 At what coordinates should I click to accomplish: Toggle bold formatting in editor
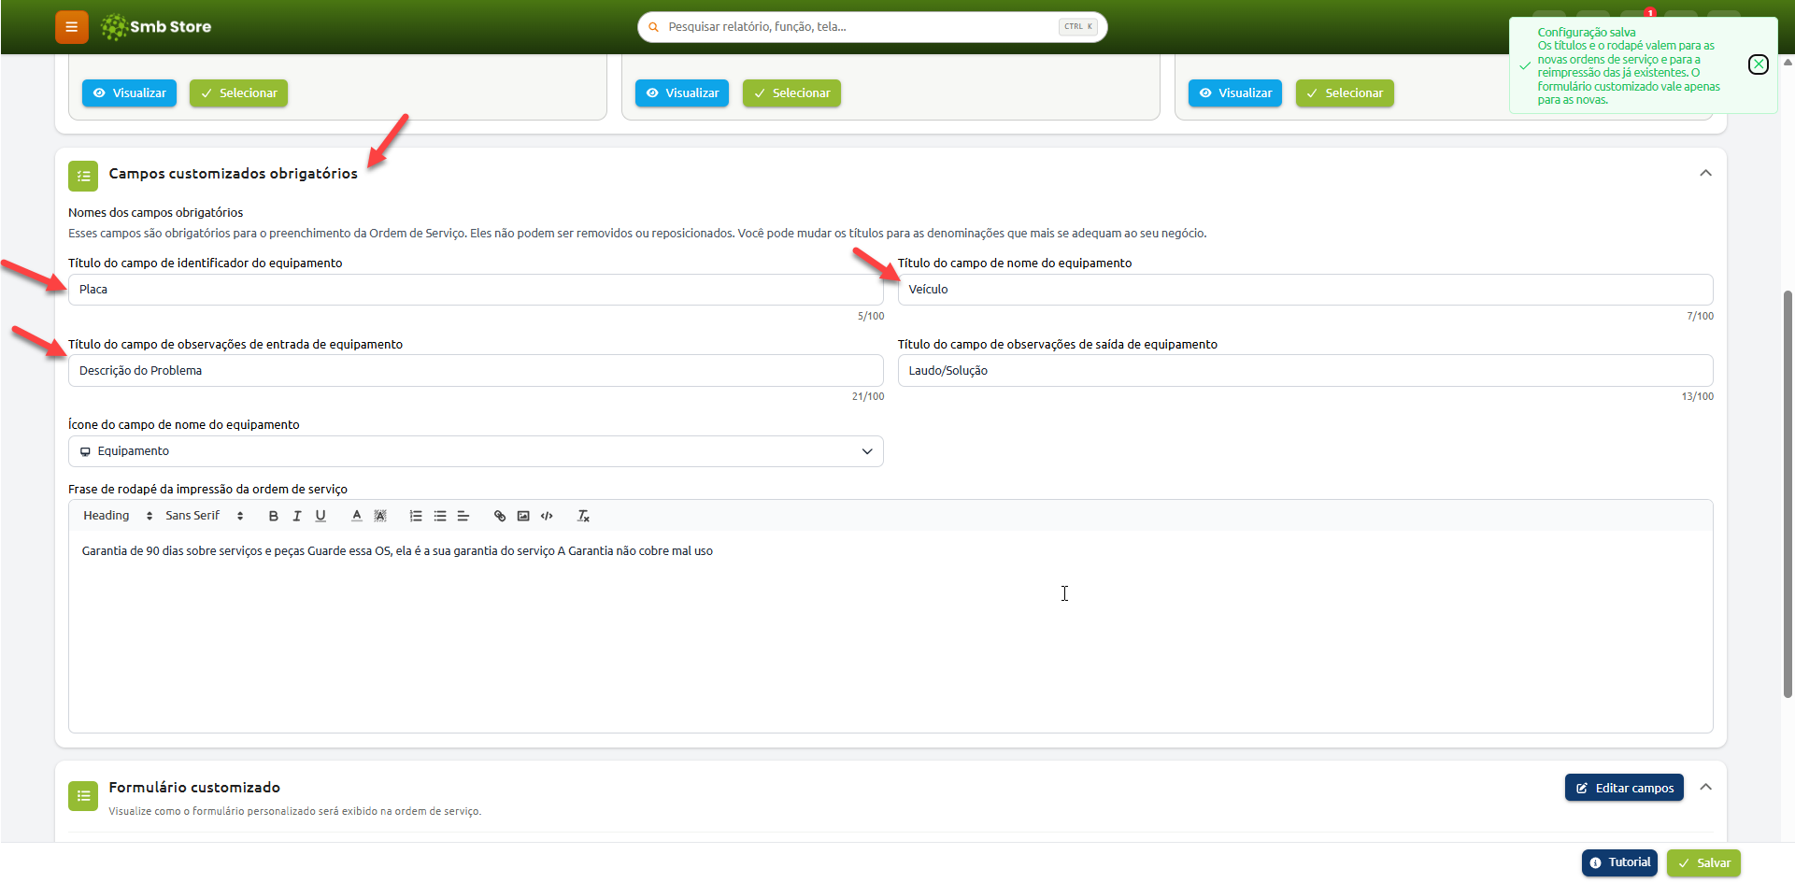coord(274,516)
